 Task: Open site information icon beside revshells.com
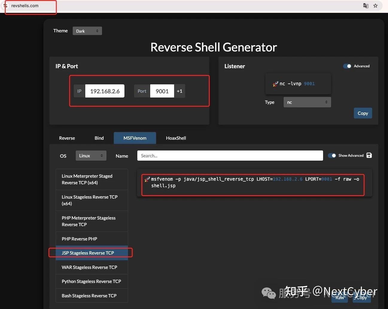pos(5,6)
